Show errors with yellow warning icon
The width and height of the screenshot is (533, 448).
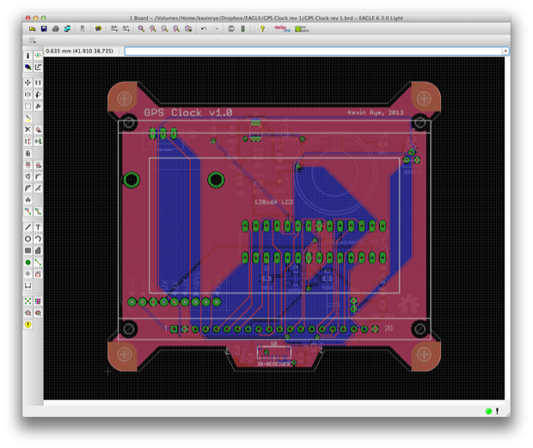[28, 325]
